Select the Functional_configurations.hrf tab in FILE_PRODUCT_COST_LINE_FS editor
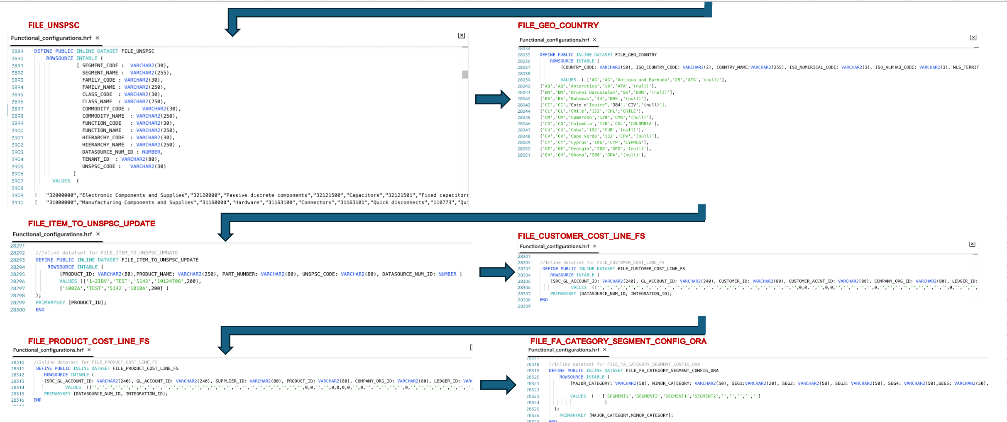 point(48,350)
